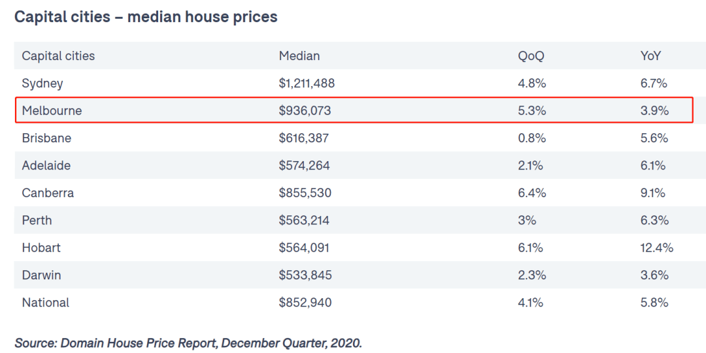Click the QoQ column header
The width and height of the screenshot is (706, 353).
point(531,55)
